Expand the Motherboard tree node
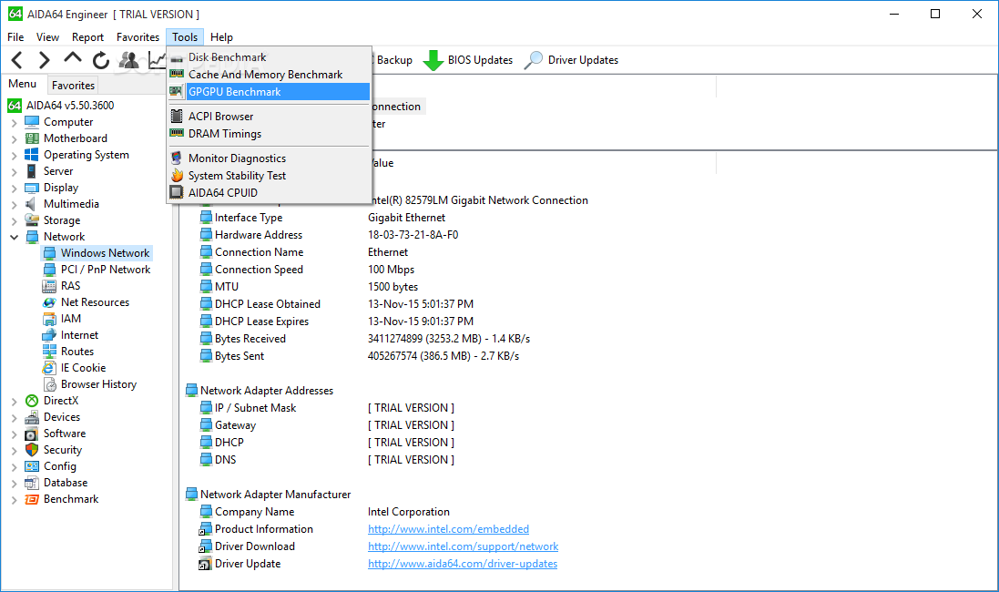The image size is (999, 592). coord(14,139)
